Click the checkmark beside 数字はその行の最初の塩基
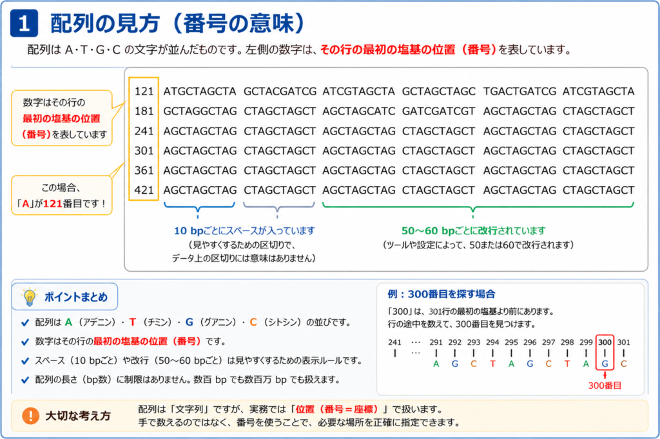 pyautogui.click(x=25, y=341)
